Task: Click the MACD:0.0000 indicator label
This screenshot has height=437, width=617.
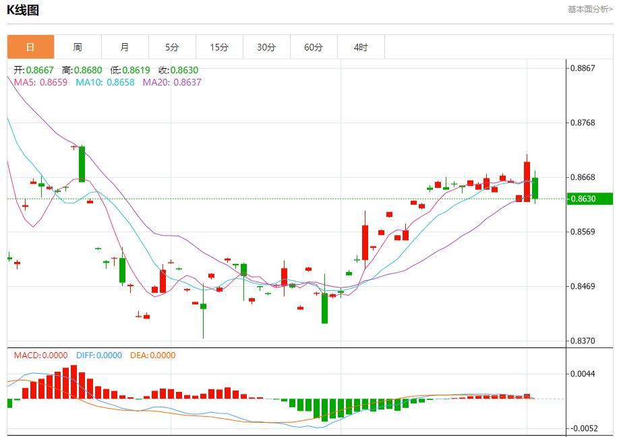Action: click(40, 356)
